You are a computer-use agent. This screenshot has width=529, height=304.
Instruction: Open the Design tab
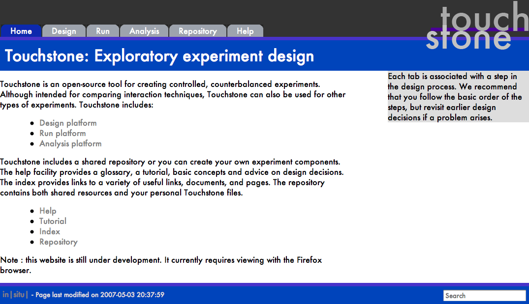tap(64, 31)
